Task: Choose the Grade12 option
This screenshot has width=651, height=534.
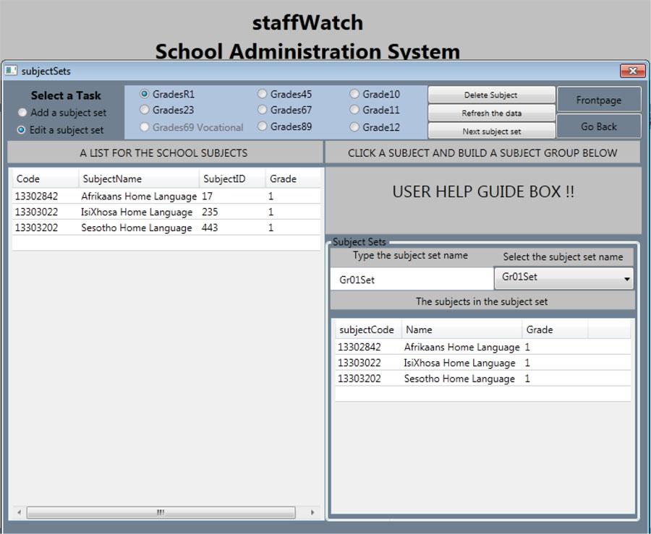Action: coord(354,126)
